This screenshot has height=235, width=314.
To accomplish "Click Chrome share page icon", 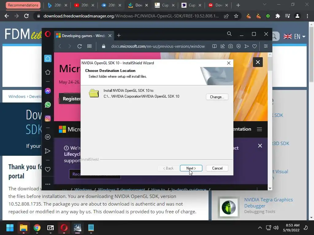I will (226, 16).
